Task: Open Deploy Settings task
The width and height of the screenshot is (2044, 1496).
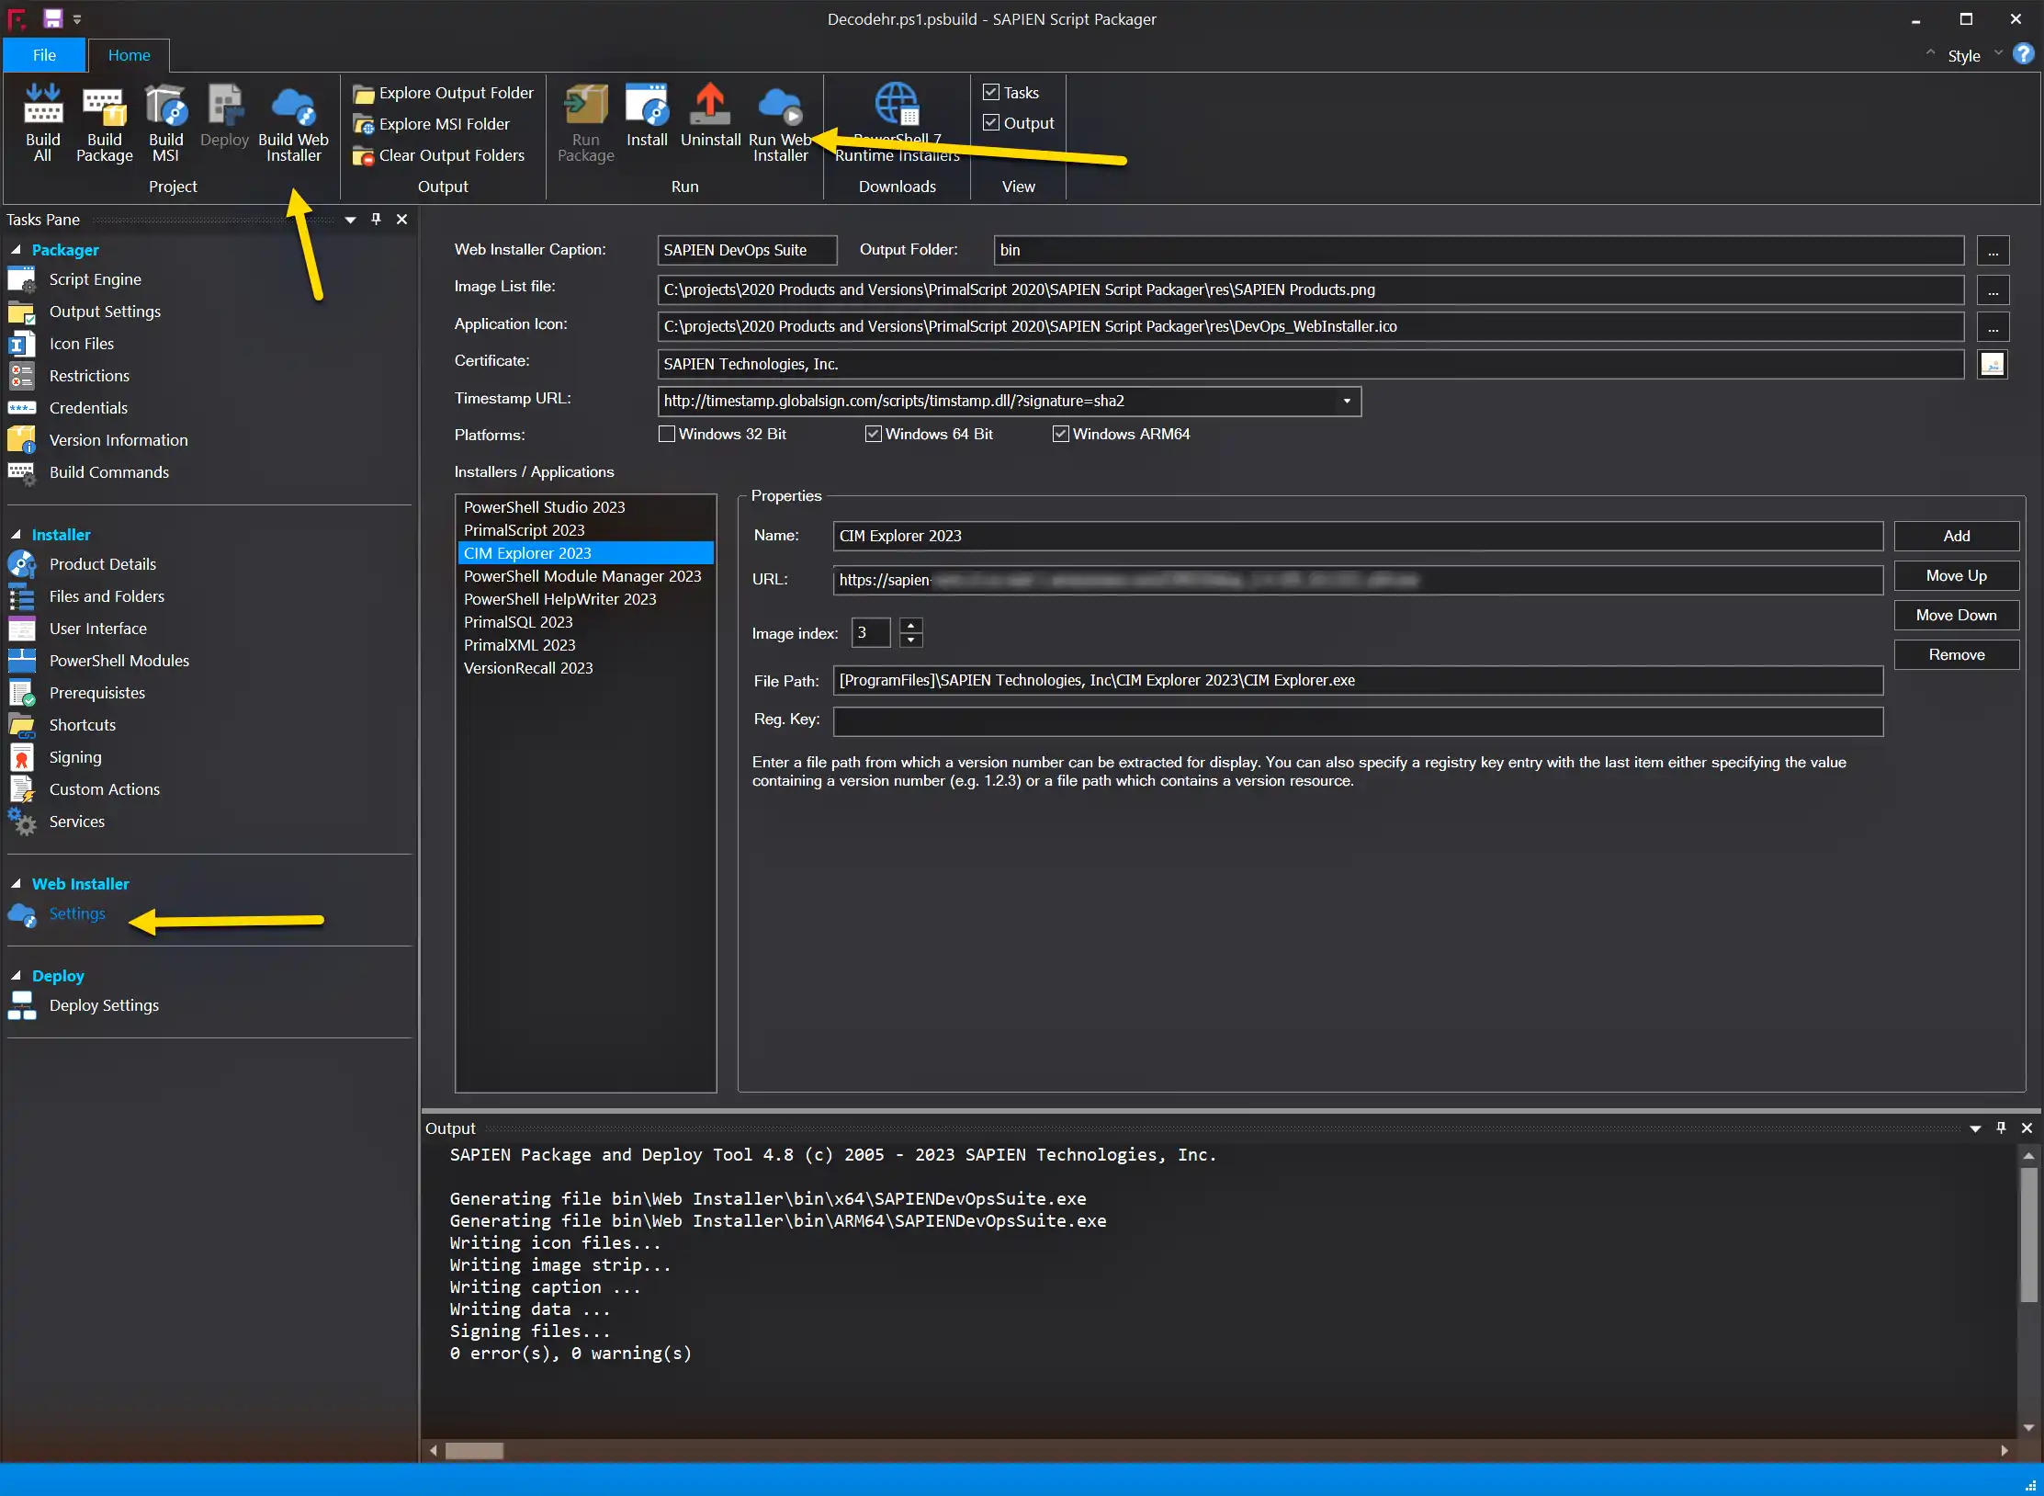Action: coord(104,1005)
